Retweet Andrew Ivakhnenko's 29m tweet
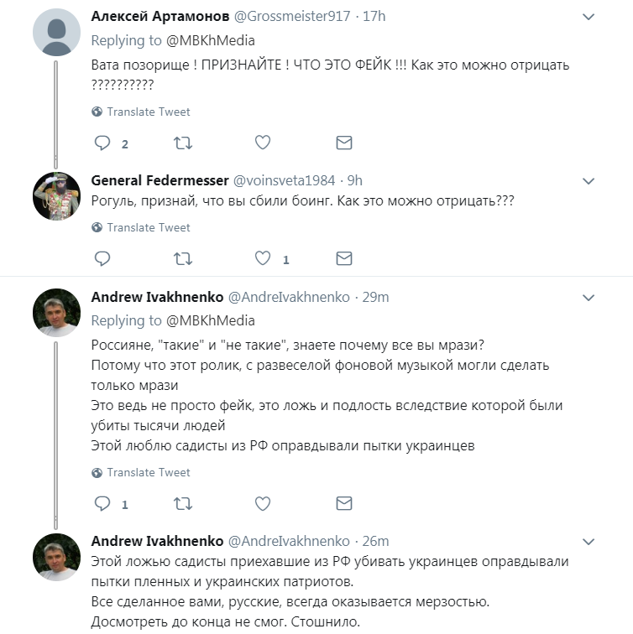The width and height of the screenshot is (633, 634). coord(182,504)
